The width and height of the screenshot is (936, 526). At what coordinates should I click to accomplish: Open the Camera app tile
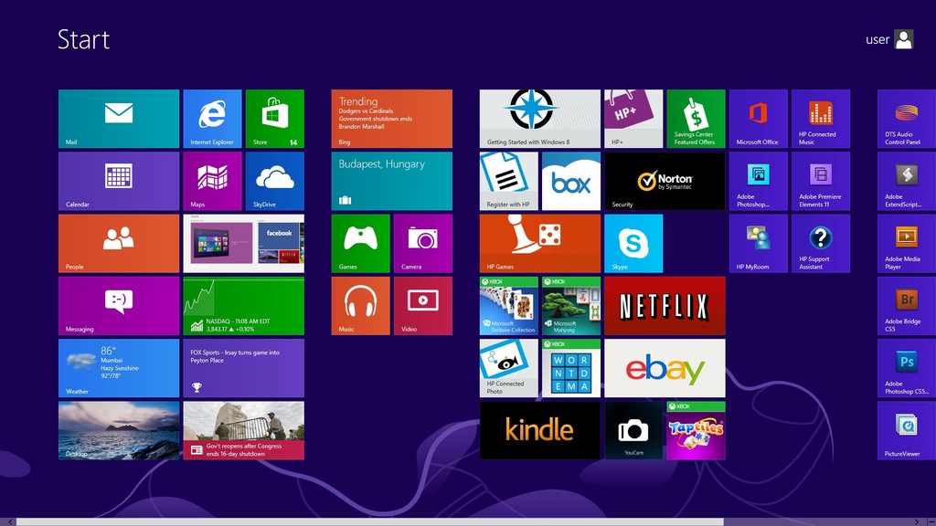[x=422, y=244]
